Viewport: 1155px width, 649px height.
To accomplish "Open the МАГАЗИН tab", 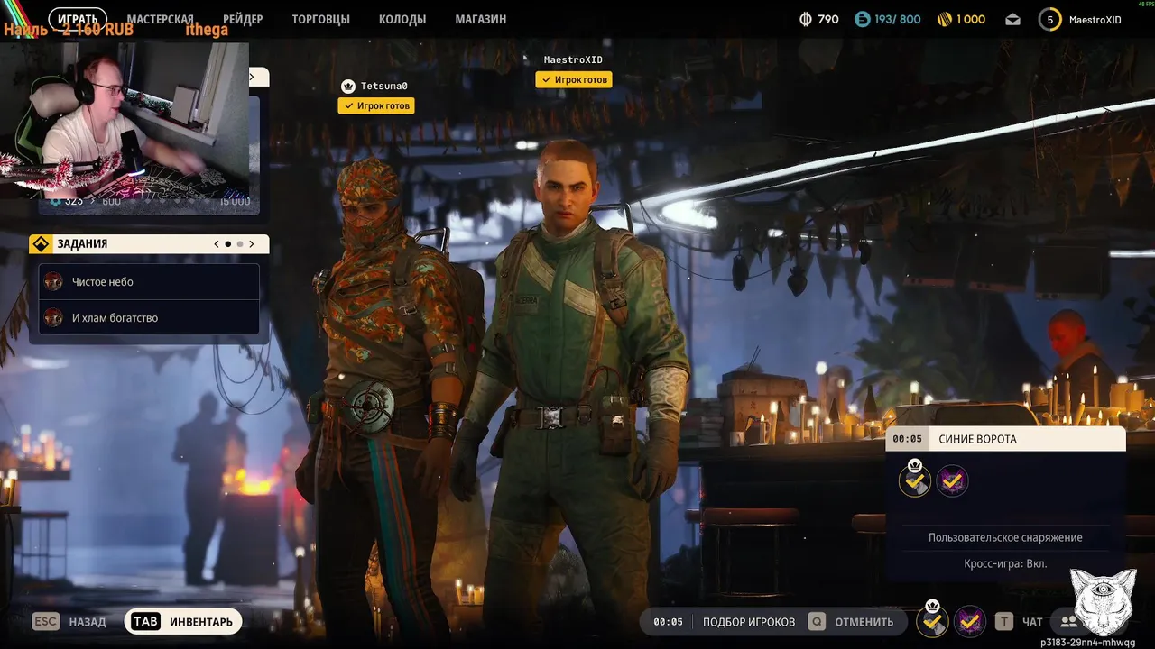I will coord(481,19).
